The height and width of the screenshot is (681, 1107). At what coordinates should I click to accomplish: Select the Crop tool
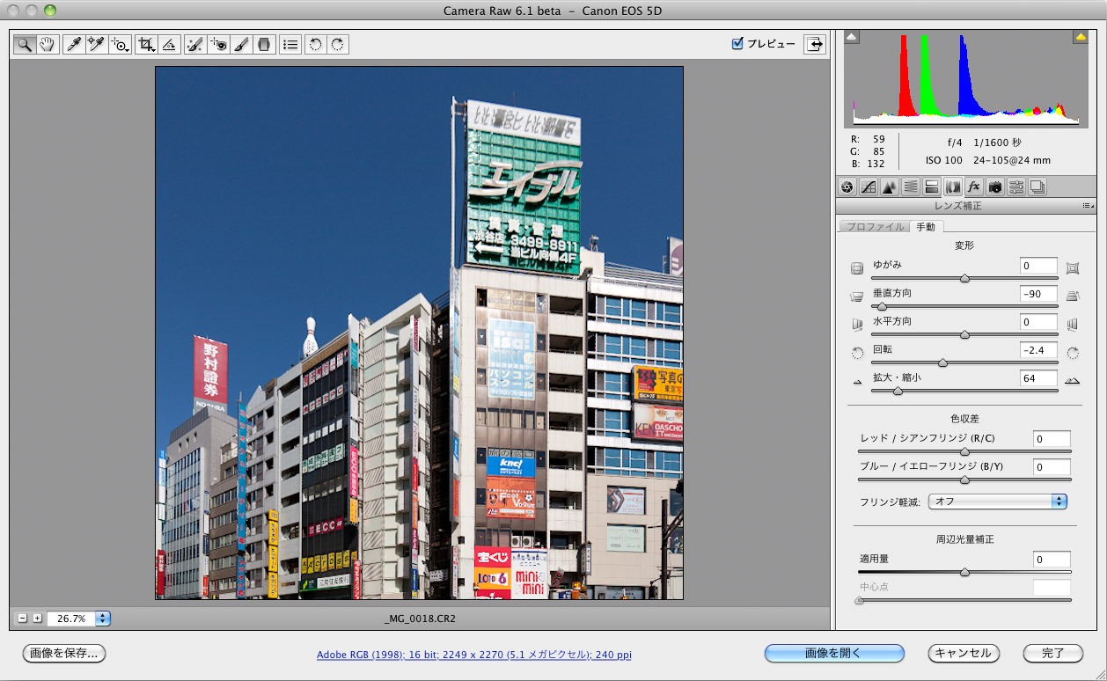[x=147, y=44]
